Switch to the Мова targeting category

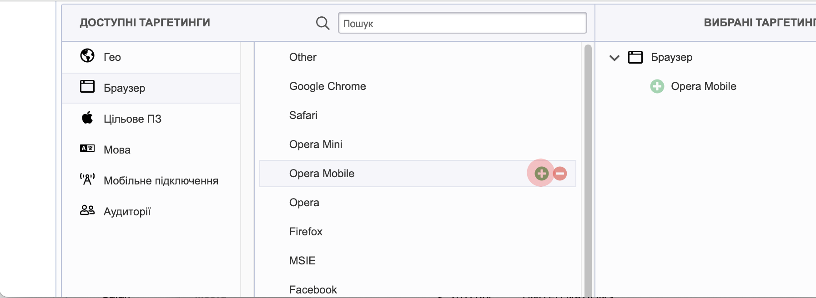[117, 150]
